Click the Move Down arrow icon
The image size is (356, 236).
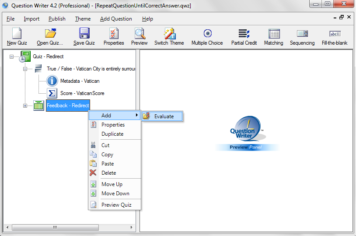point(93,193)
